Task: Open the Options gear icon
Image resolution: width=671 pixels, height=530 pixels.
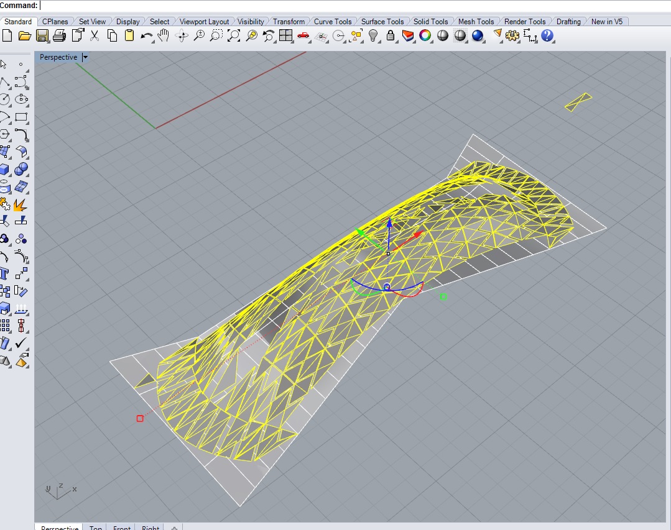Action: coord(512,35)
